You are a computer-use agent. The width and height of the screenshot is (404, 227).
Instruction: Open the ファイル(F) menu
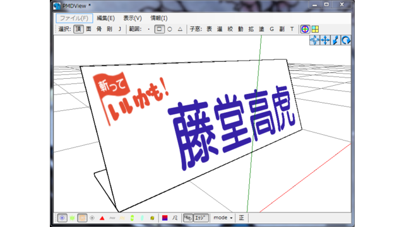(x=74, y=18)
